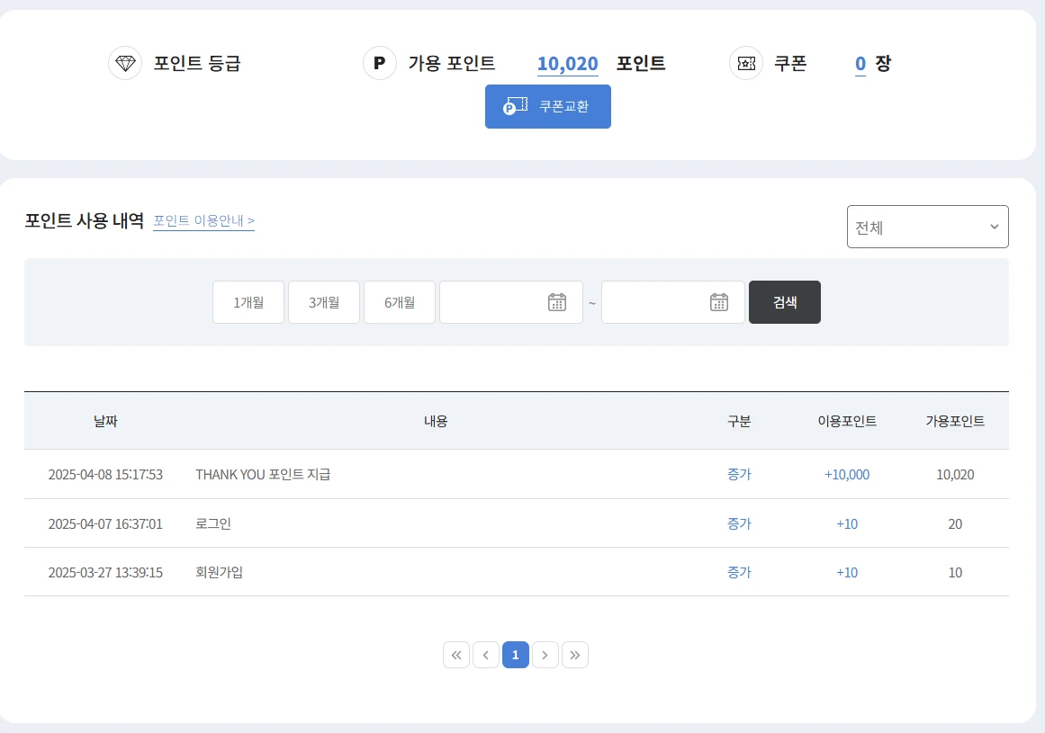Go to previous page arrow
This screenshot has width=1045, height=733.
coord(486,655)
